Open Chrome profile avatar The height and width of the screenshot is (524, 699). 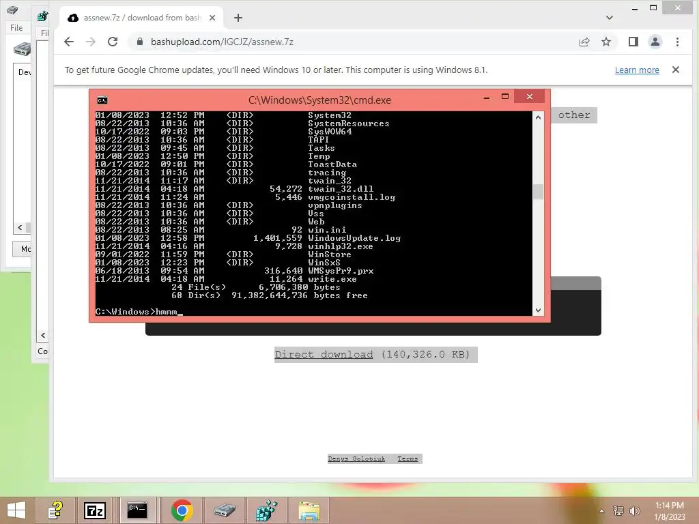tap(655, 42)
